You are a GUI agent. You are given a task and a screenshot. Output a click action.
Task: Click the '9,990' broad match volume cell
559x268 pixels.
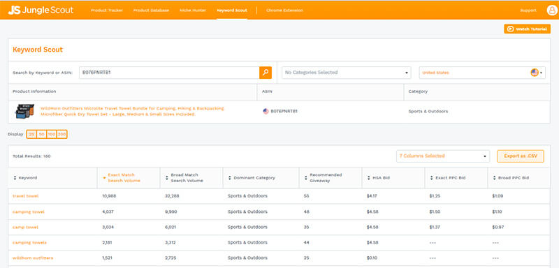point(170,211)
